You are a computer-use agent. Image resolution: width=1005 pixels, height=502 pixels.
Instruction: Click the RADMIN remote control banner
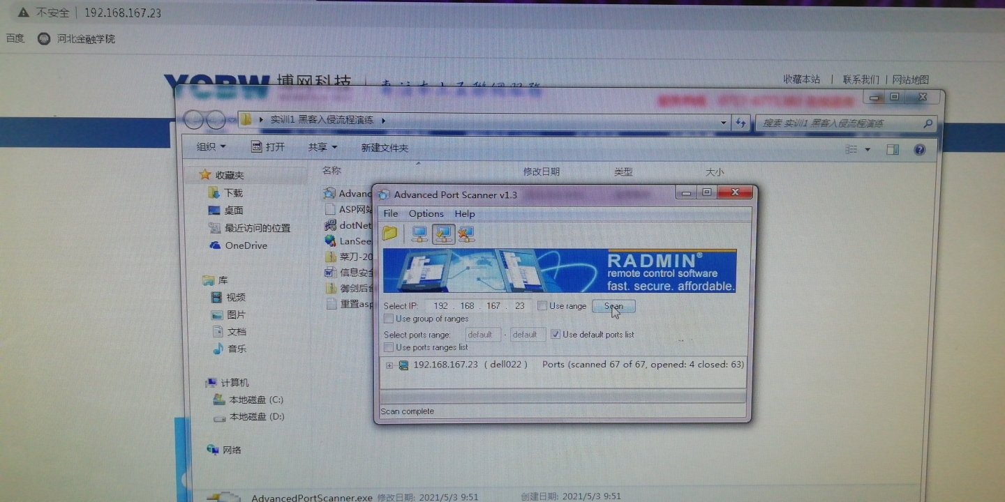point(560,271)
